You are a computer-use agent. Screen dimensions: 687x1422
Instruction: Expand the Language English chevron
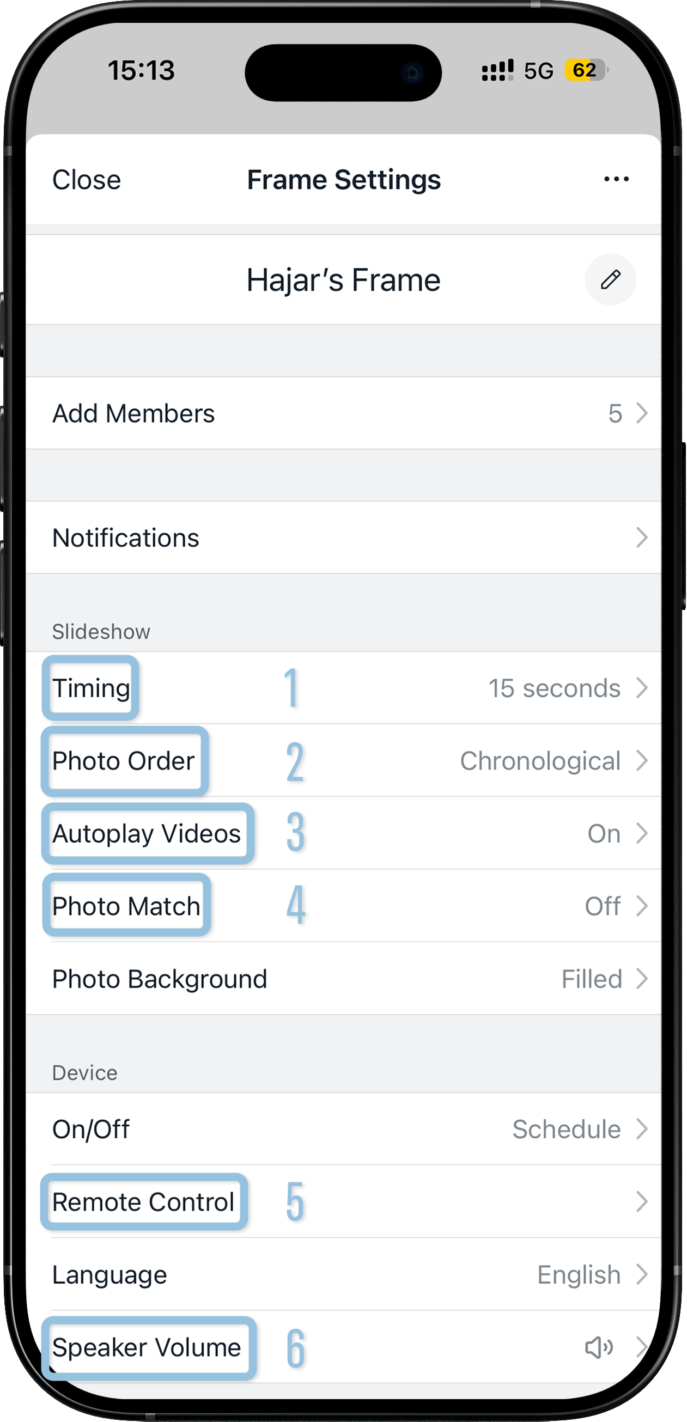pos(641,1274)
